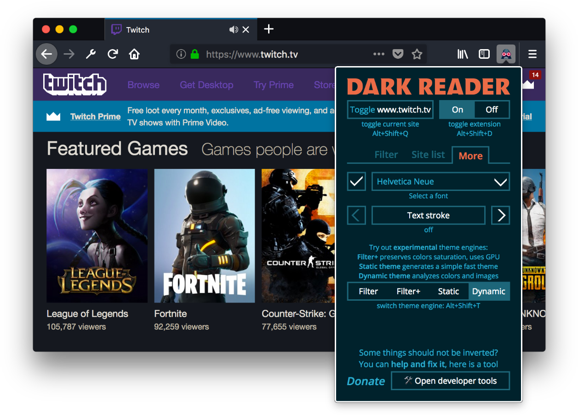Image resolution: width=578 pixels, height=415 pixels.
Task: Turn Dark Reader extension On
Action: [x=457, y=110]
